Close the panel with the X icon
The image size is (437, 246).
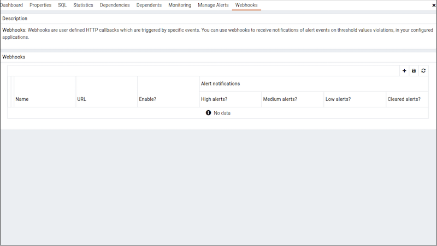(434, 5)
